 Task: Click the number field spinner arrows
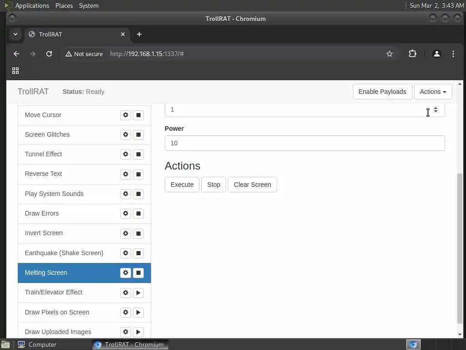(436, 109)
